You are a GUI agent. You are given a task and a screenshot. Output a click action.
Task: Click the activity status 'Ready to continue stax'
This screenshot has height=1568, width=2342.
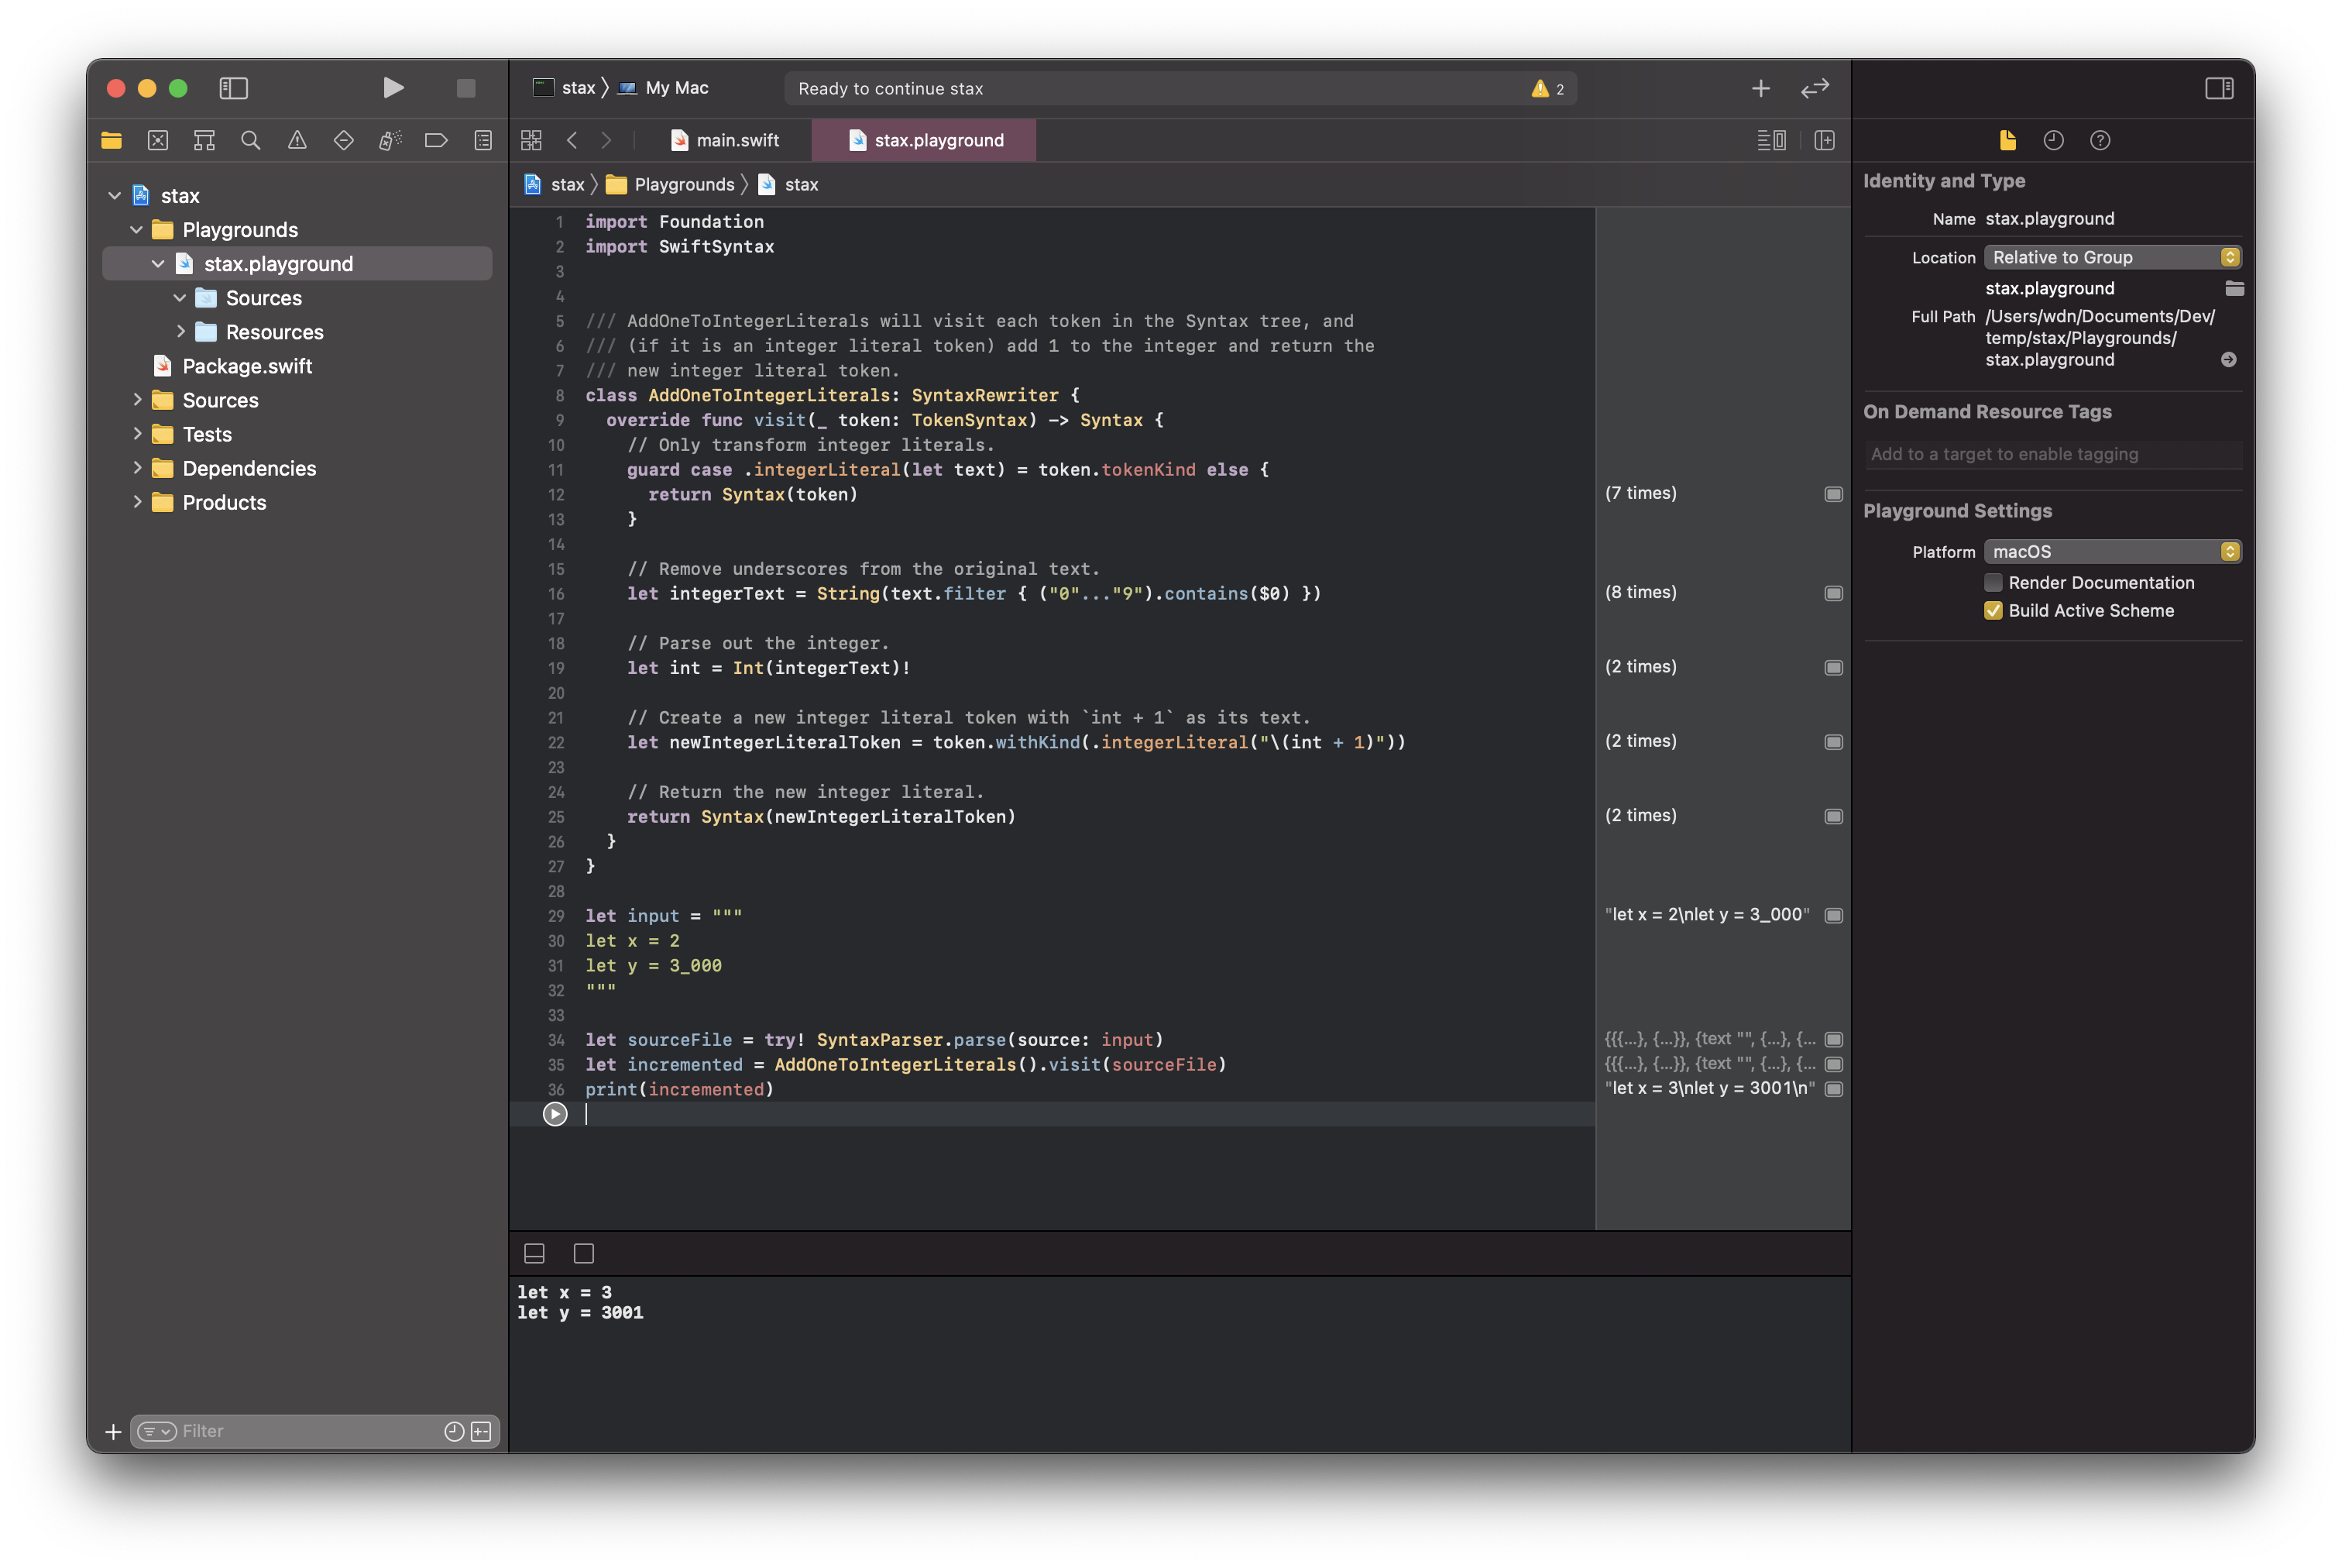click(891, 89)
